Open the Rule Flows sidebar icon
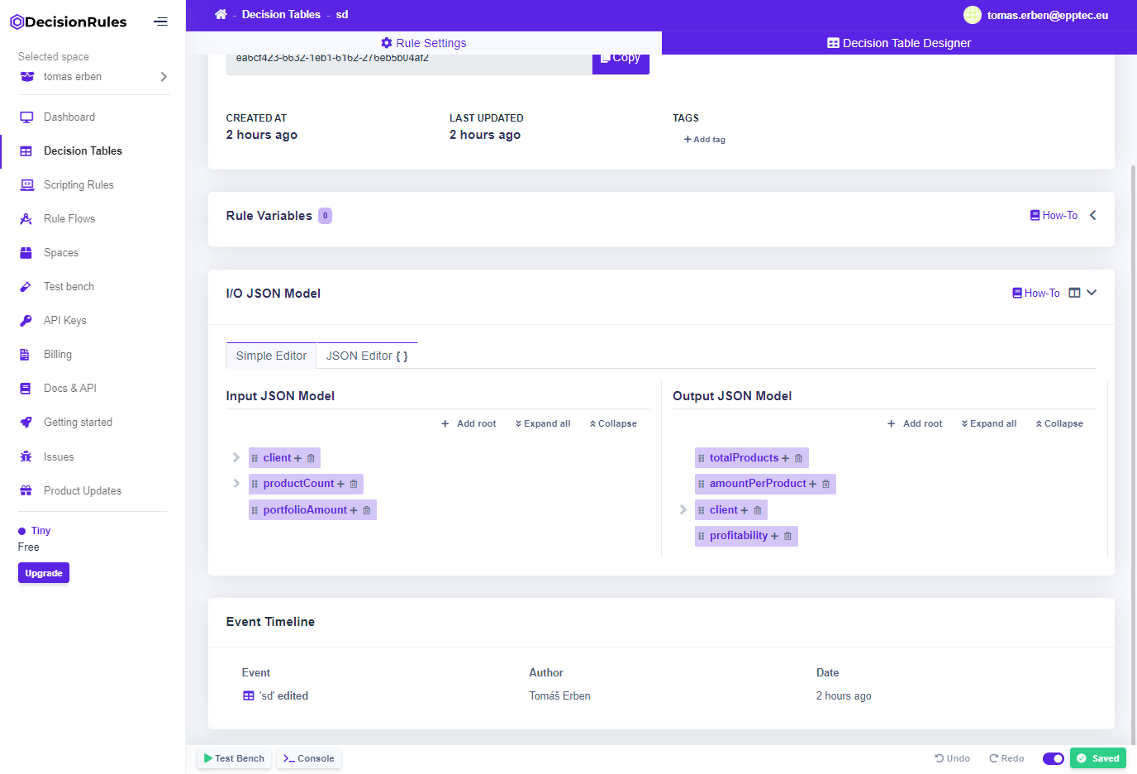 tap(26, 219)
